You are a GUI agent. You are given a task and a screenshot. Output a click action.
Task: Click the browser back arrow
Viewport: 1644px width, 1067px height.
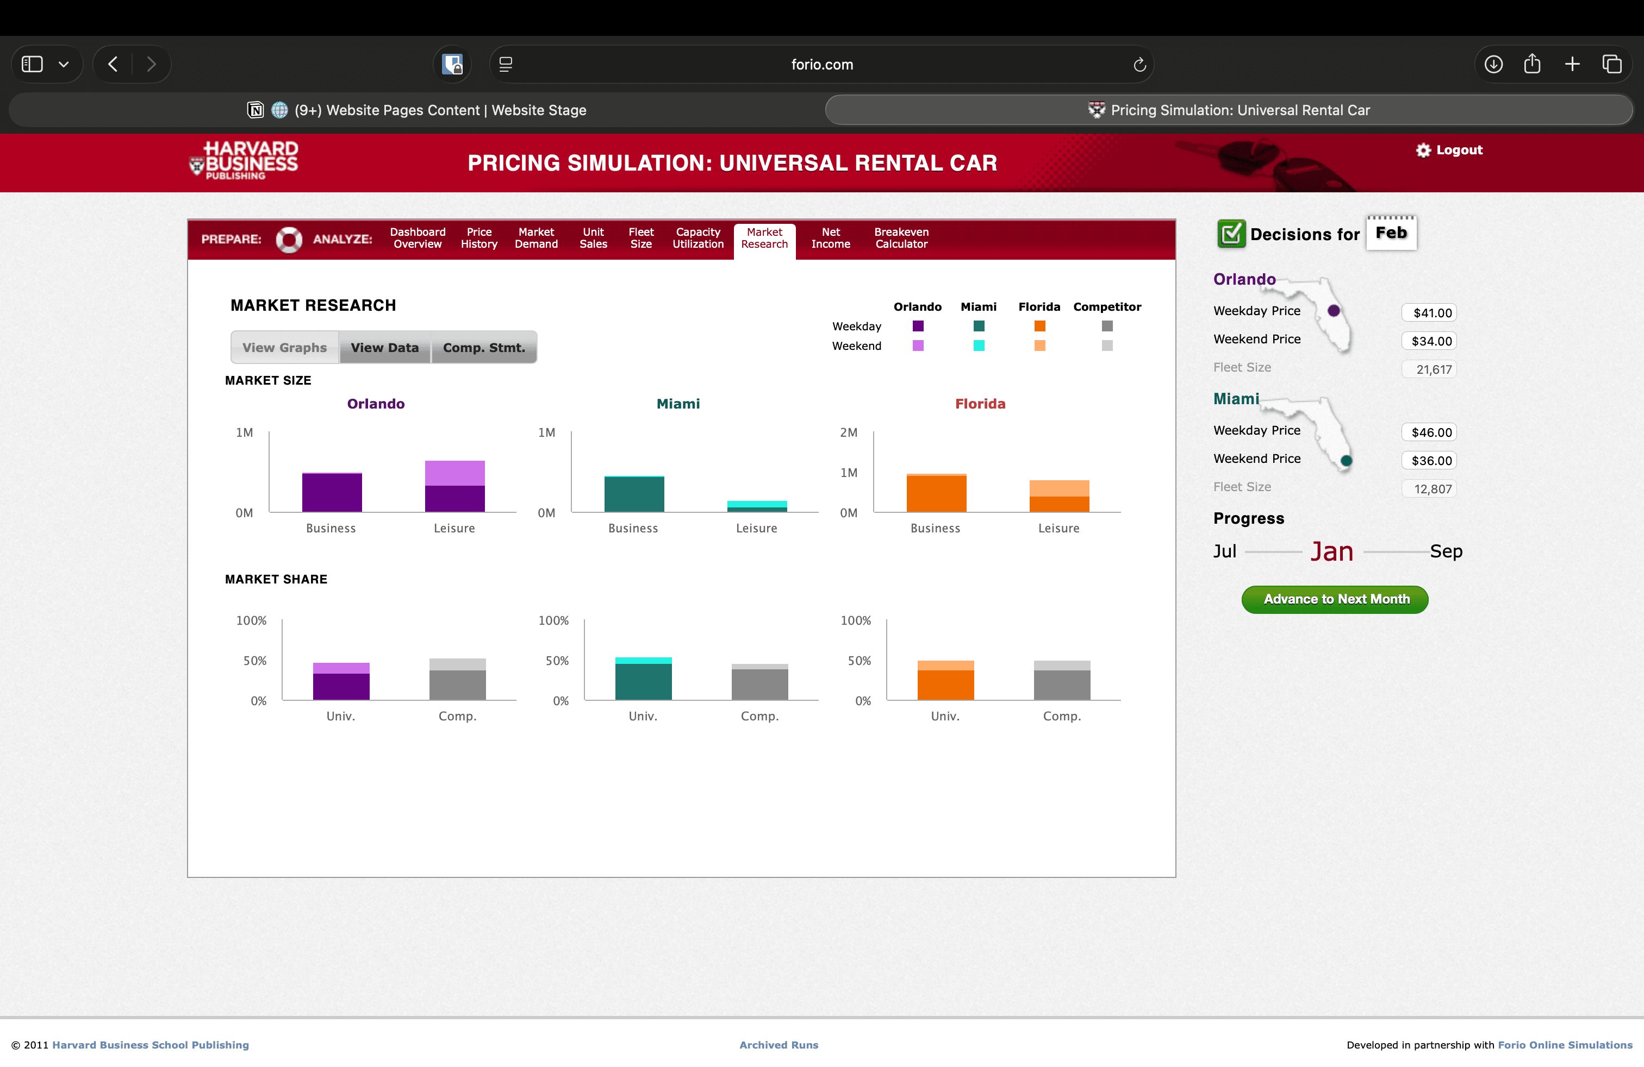113,64
